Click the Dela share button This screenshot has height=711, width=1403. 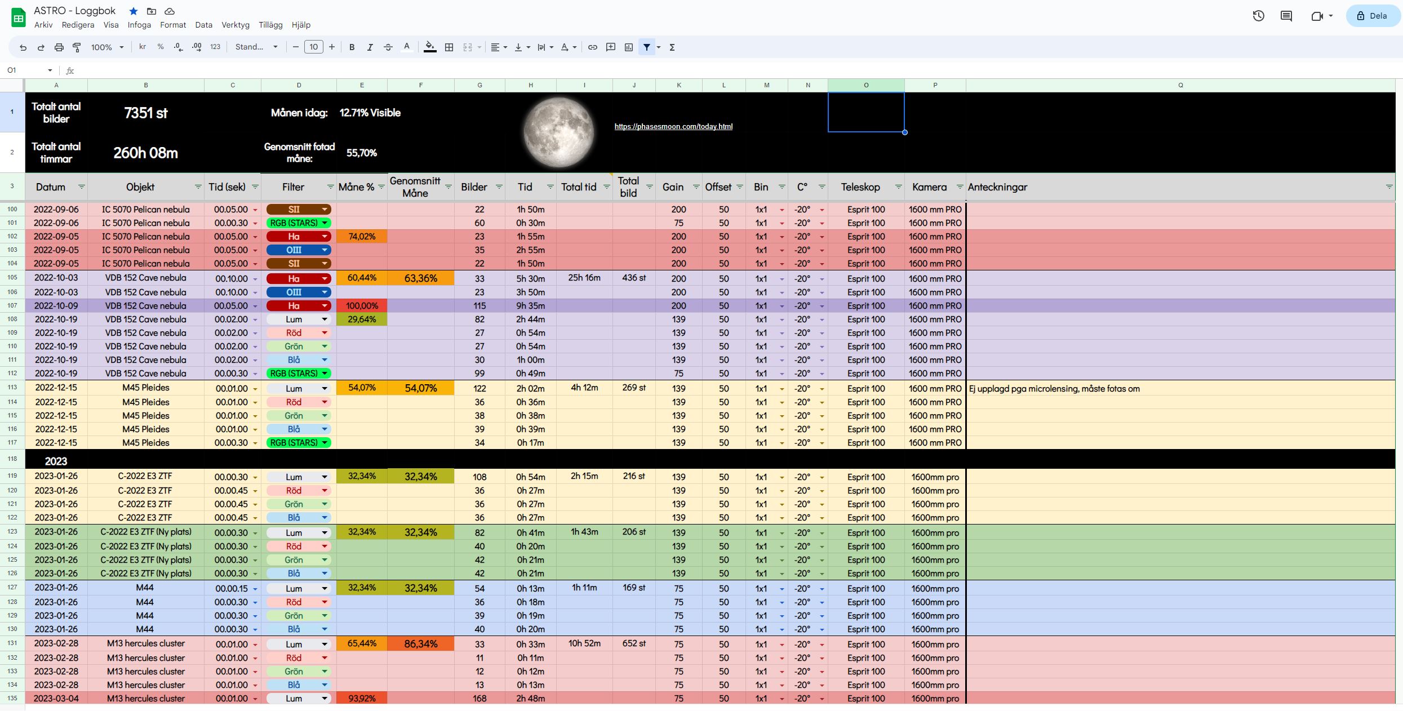coord(1373,16)
